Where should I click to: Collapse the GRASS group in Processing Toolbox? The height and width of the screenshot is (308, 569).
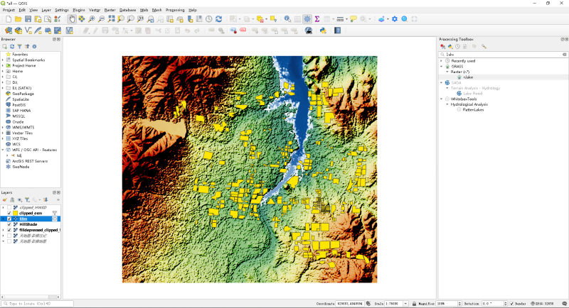tap(442, 67)
